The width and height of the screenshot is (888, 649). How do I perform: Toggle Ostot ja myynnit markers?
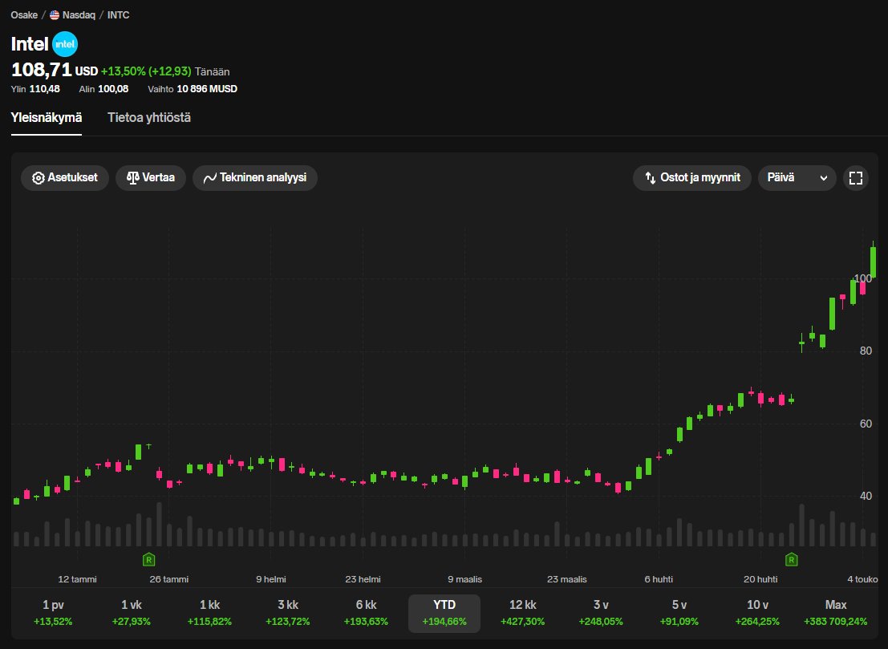click(692, 178)
